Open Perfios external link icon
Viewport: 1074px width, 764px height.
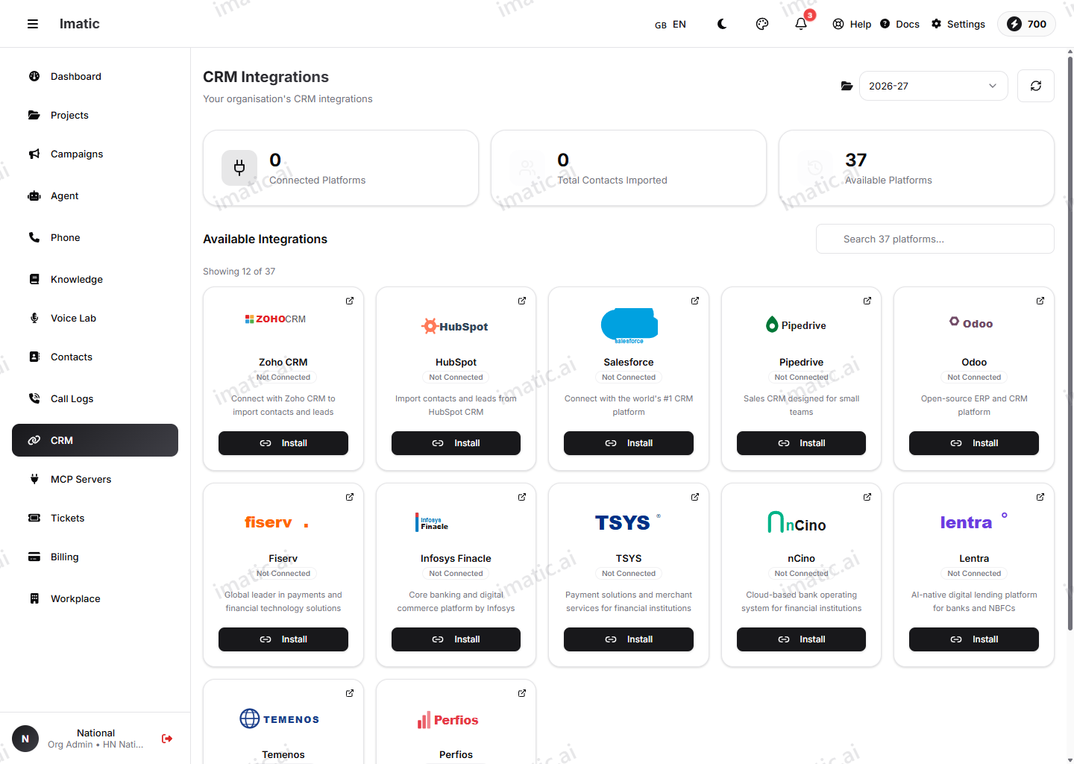tap(522, 693)
